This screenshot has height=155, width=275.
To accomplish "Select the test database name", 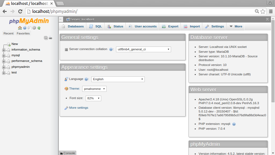I will [x=14, y=72].
